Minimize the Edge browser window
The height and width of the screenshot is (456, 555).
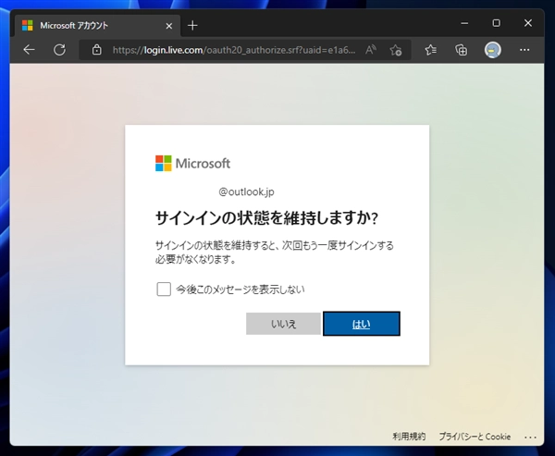coord(464,23)
